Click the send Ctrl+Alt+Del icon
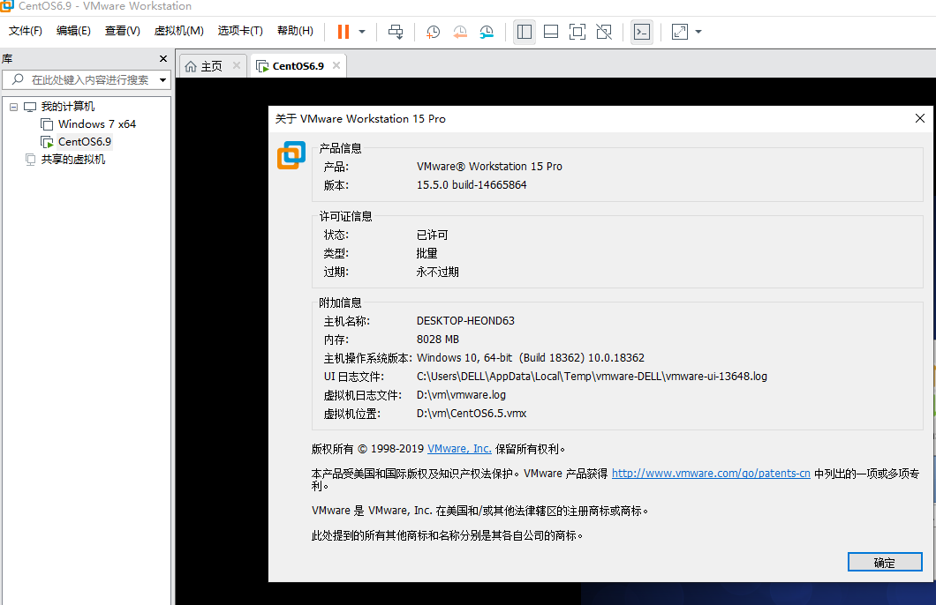Viewport: 936px width, 605px height. point(396,32)
